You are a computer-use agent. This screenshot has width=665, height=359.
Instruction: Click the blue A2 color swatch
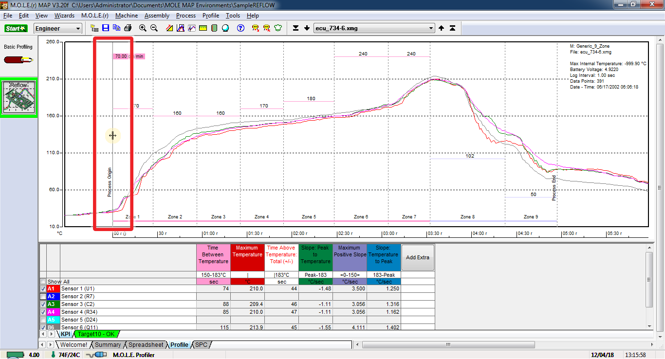54,296
